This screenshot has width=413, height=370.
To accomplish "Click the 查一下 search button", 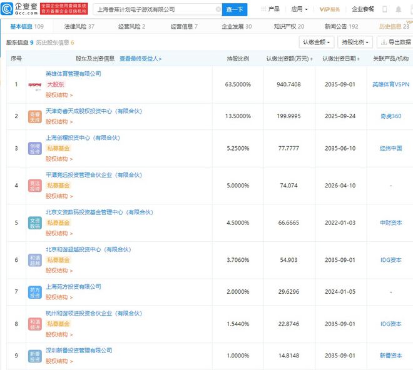I will pos(235,9).
